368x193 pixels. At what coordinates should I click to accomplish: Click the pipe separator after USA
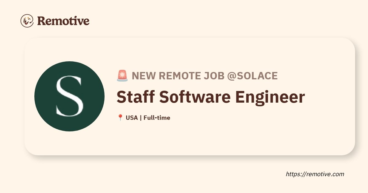pyautogui.click(x=141, y=118)
